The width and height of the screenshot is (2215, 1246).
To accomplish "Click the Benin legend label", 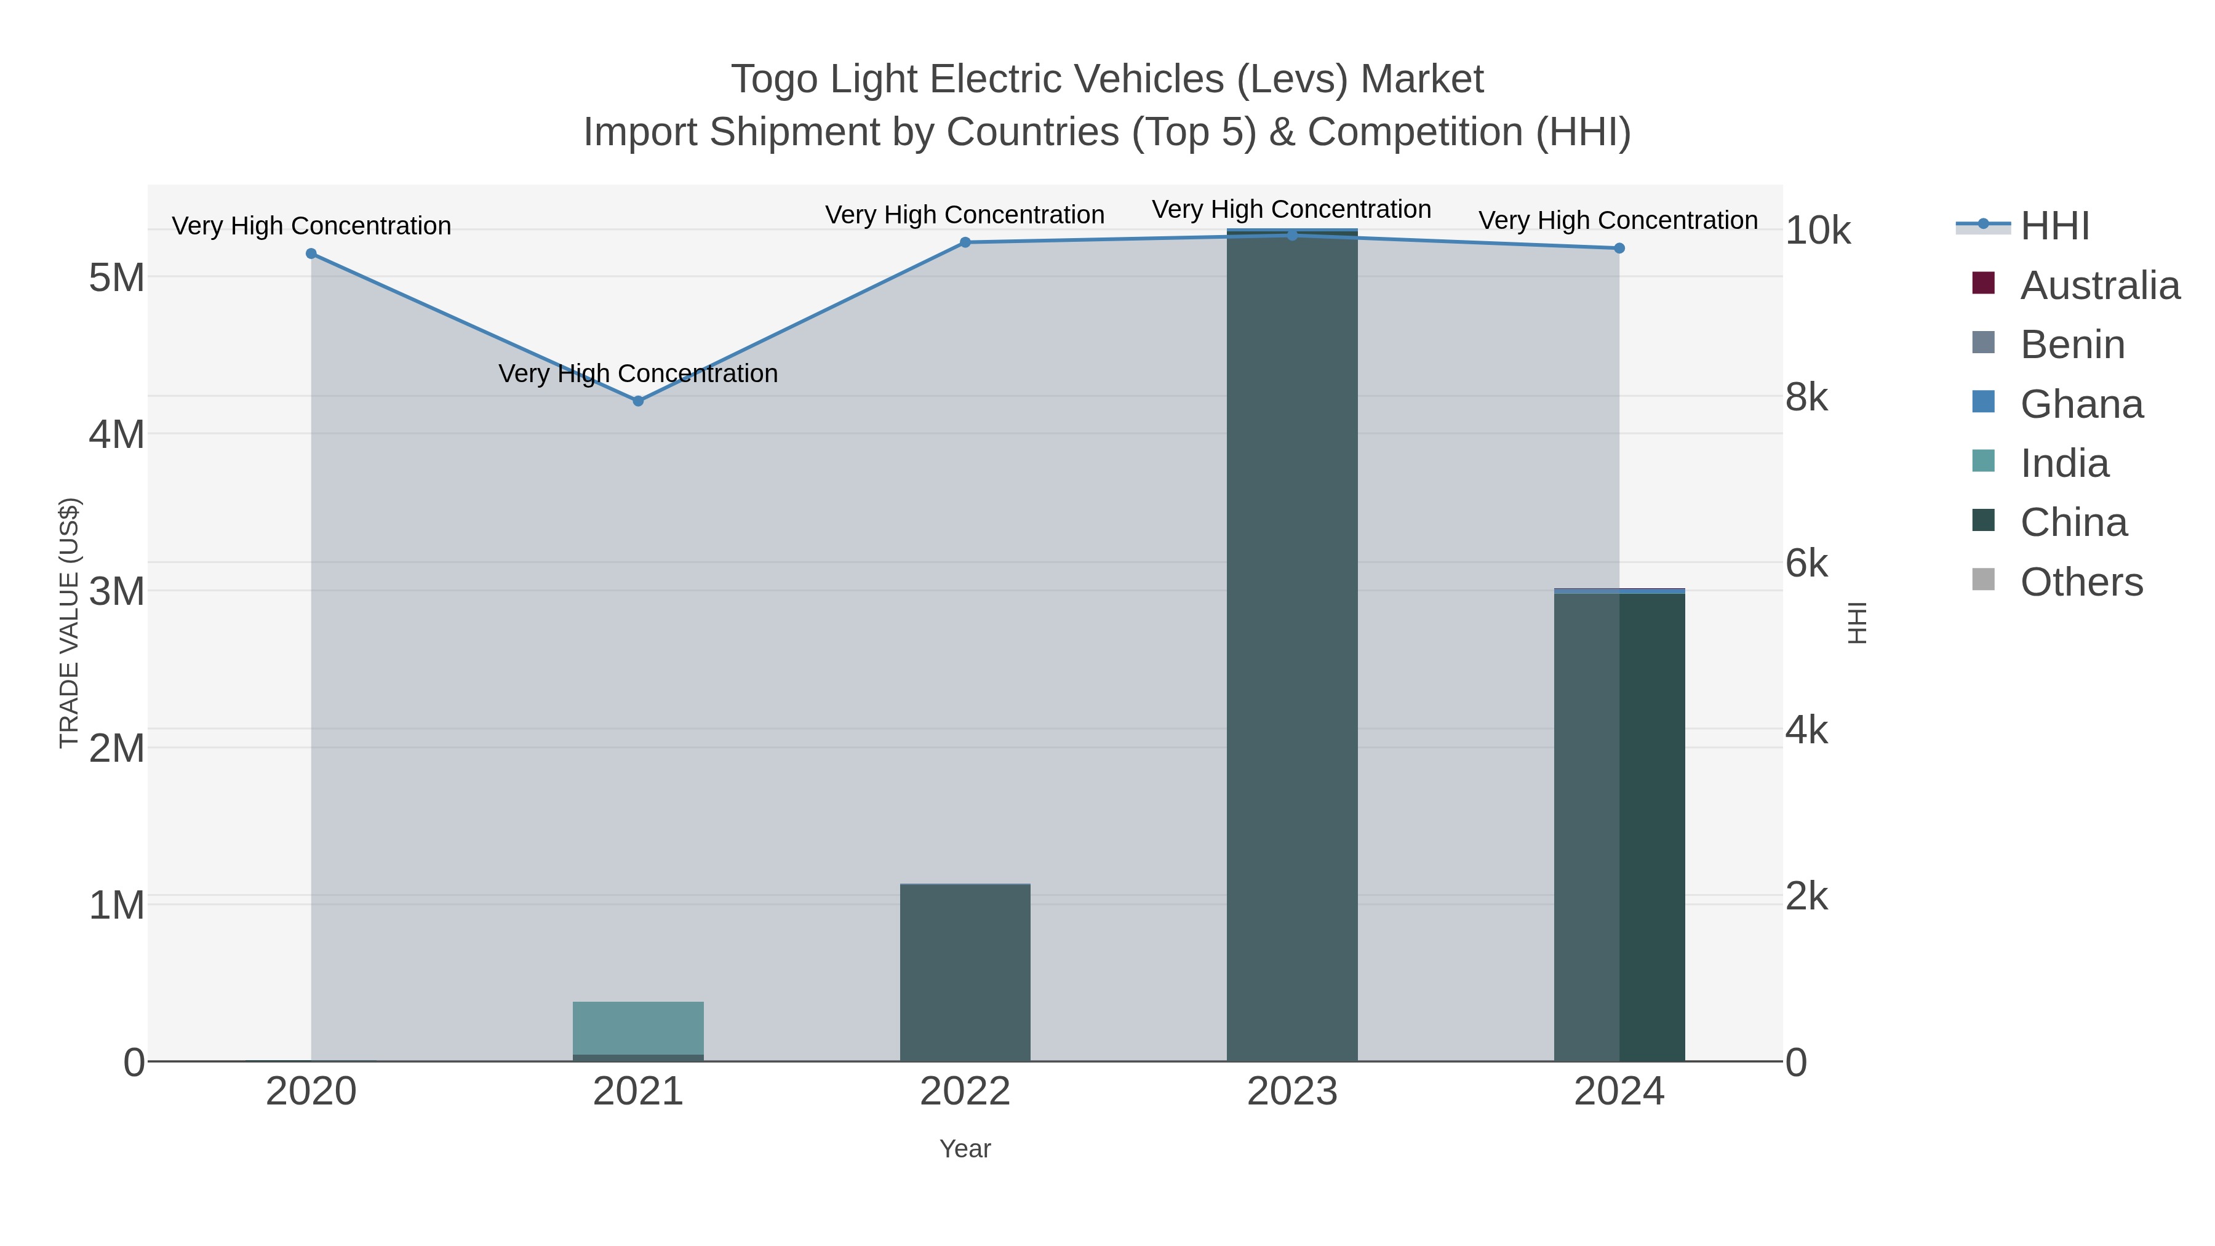I will pos(2072,345).
